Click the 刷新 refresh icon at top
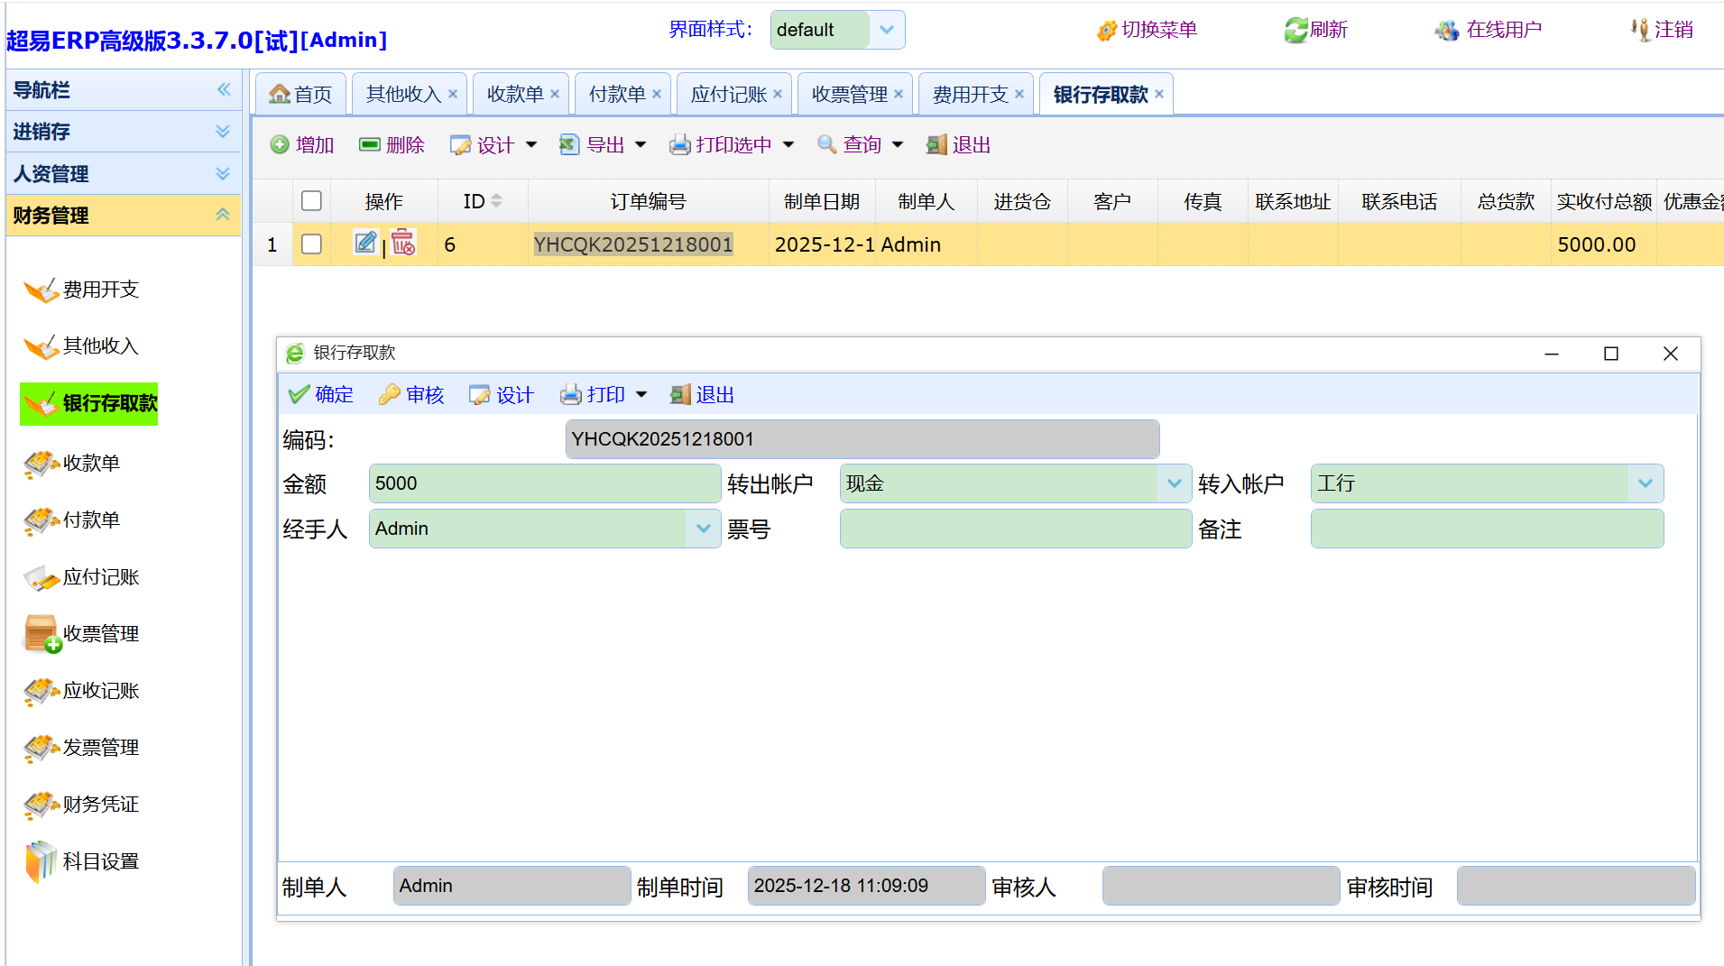This screenshot has width=1724, height=966. pos(1296,30)
